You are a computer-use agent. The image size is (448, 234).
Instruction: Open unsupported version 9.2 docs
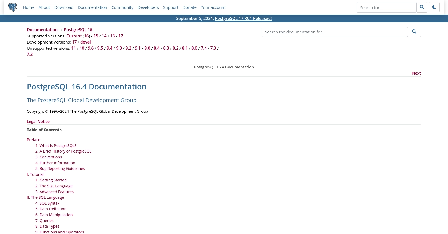click(129, 48)
